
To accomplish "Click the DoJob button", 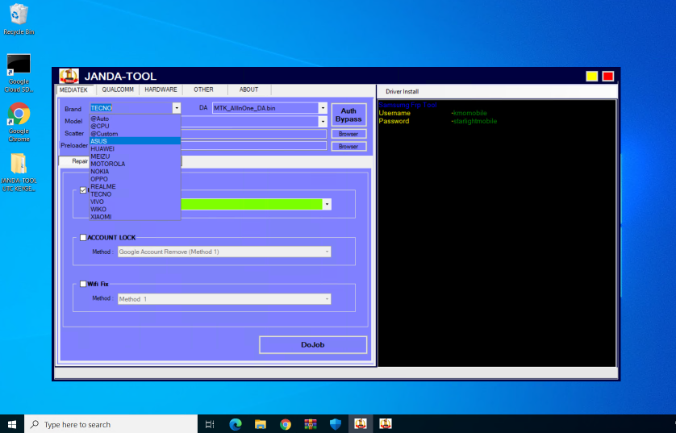I will click(x=313, y=344).
